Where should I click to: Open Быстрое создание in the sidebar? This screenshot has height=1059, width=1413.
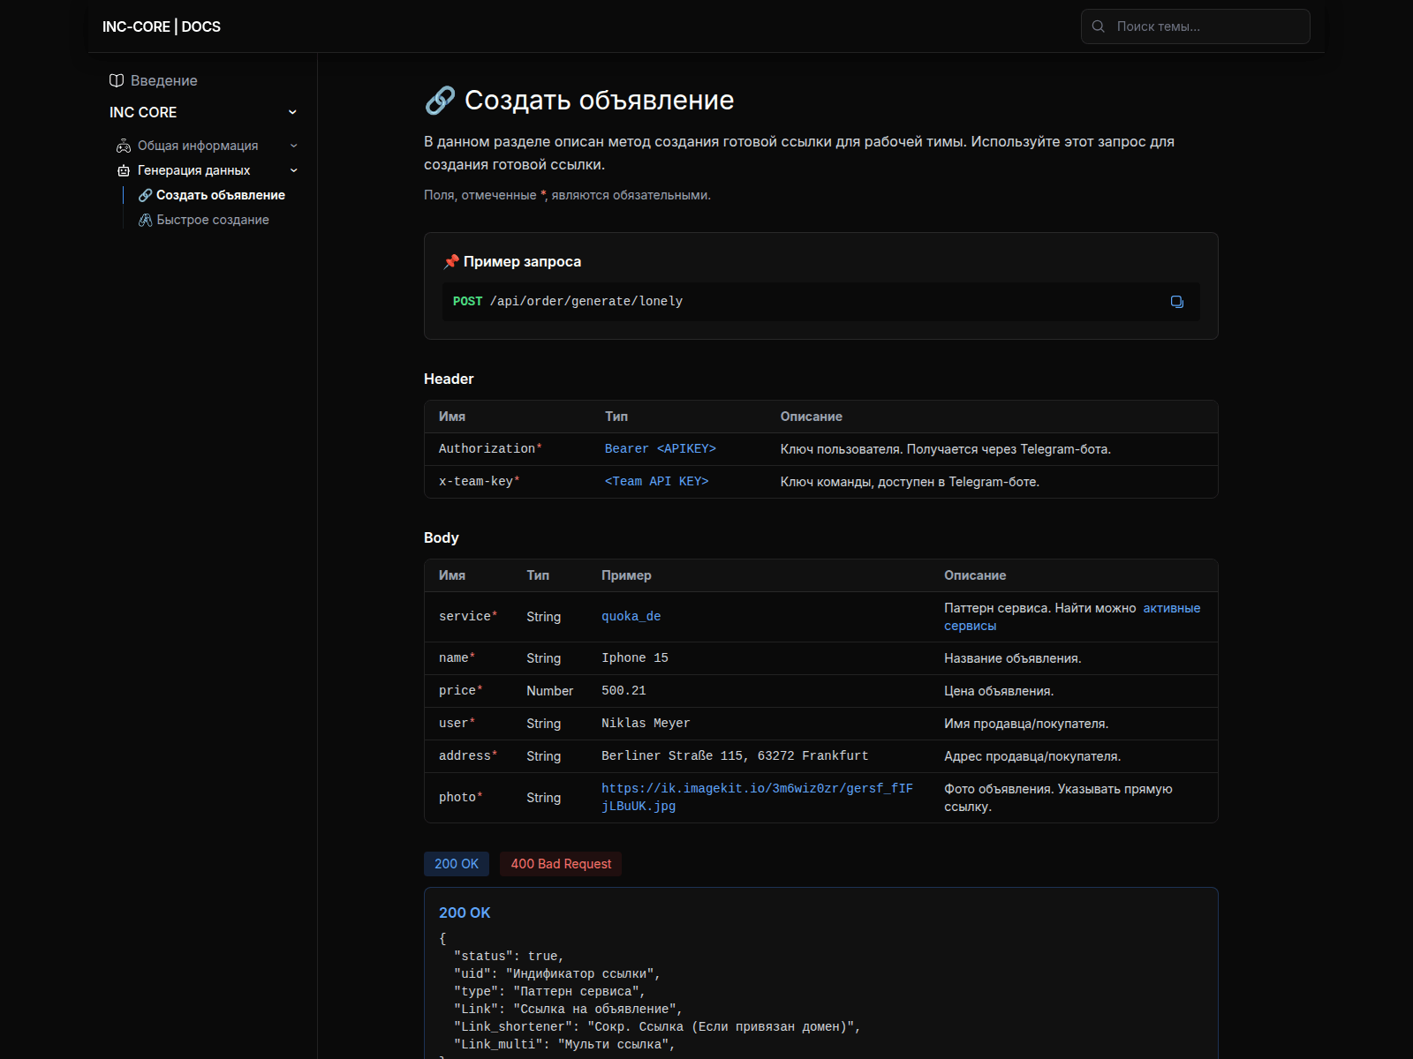click(213, 220)
